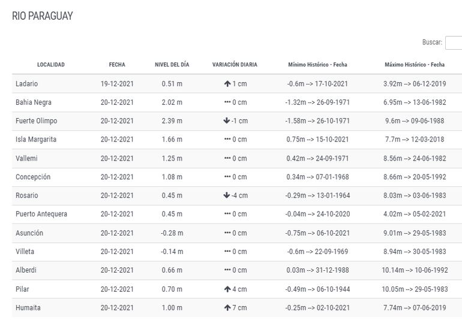Focus the Buscar search field

click(x=454, y=43)
